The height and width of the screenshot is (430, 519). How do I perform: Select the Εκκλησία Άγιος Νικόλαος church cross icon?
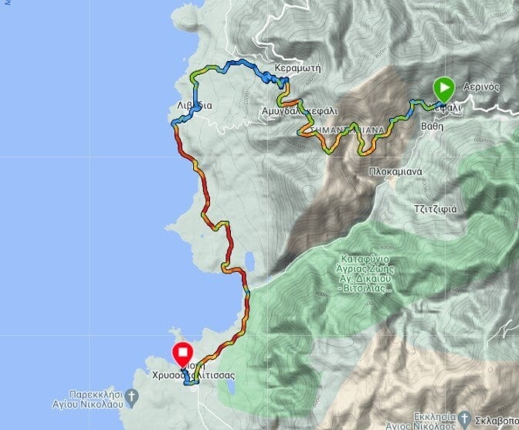click(464, 420)
